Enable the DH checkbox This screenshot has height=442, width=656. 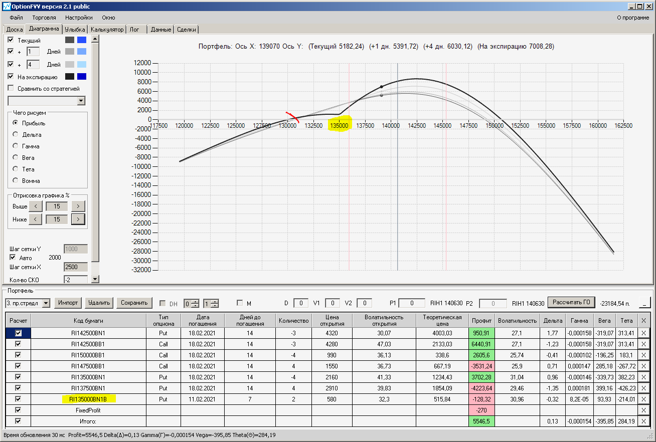coord(162,303)
